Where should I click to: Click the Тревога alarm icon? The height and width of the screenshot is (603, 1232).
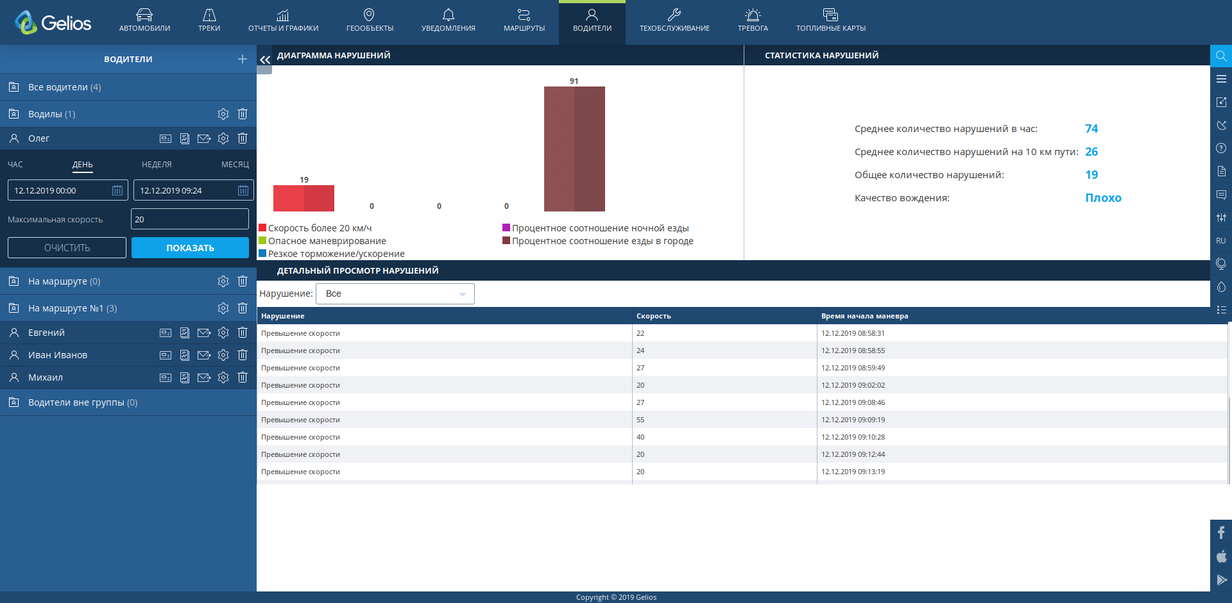point(753,15)
